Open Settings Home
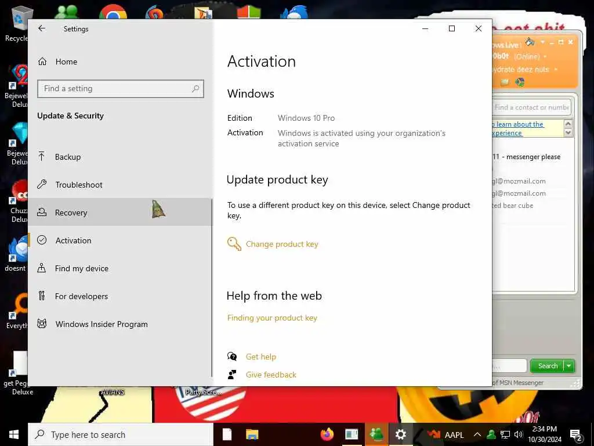This screenshot has height=446, width=594. pos(120,62)
